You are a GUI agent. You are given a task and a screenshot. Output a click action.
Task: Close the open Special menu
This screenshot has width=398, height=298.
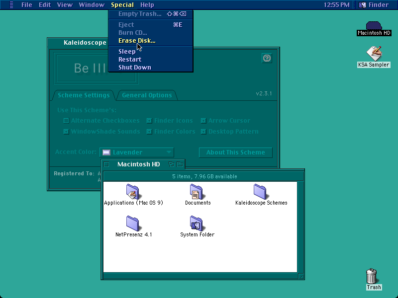tap(122, 5)
